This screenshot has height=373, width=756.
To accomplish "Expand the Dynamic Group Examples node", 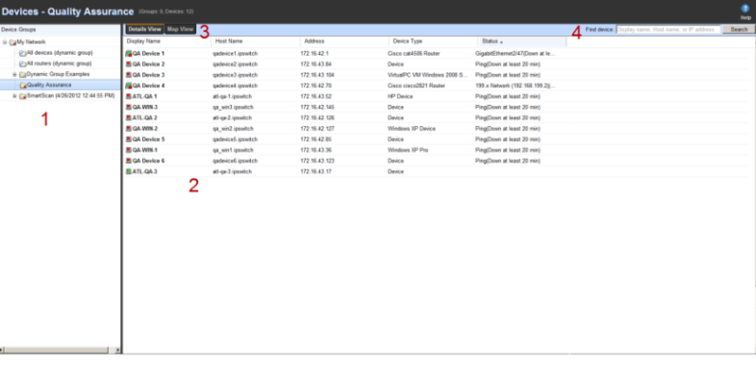I will [x=14, y=74].
